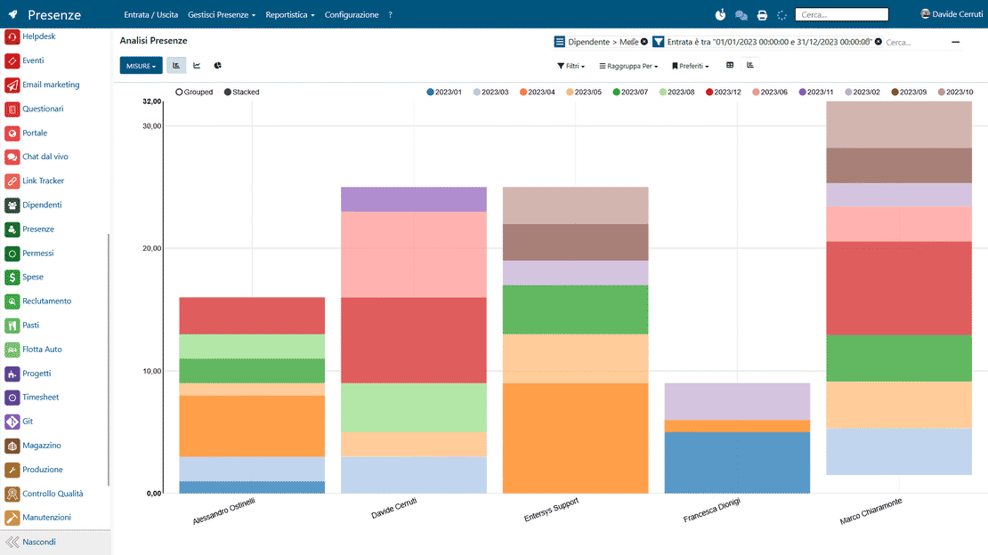Open the Presenze sidebar app
The width and height of the screenshot is (988, 555).
click(x=29, y=229)
